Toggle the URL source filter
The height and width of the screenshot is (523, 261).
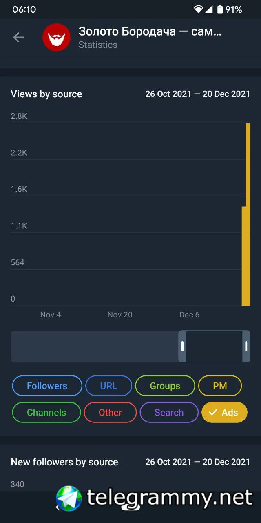(x=108, y=386)
